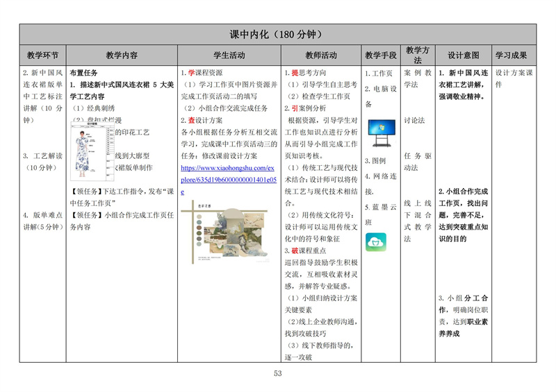Screen dimensions: 556x392
Task: Click the line 3. 破课程重点
Action: (305, 250)
